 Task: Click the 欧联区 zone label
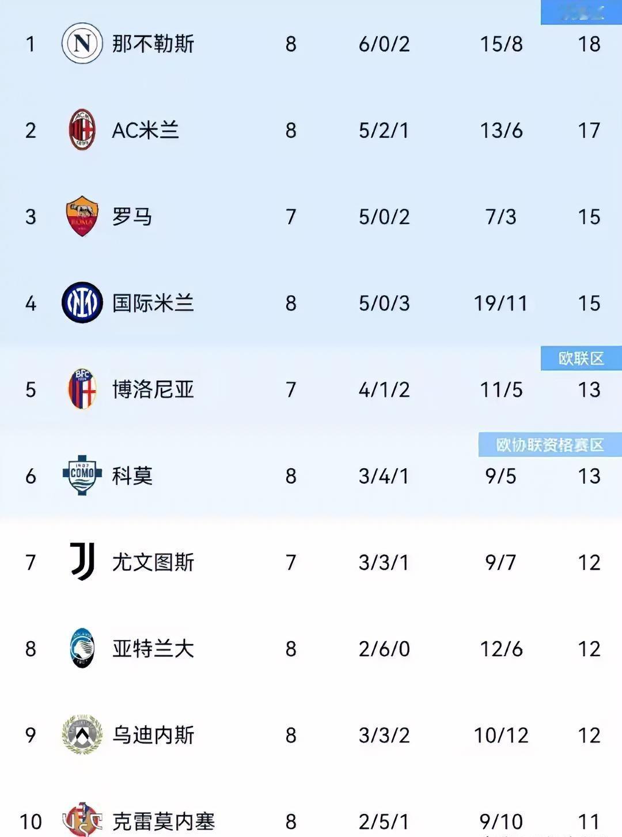coord(581,358)
